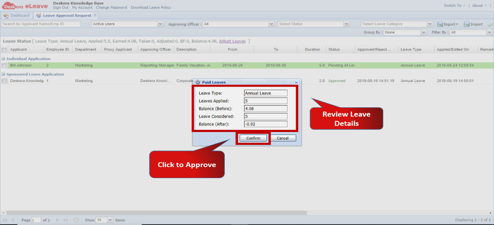Click the Import button label
The image size is (494, 225).
click(x=477, y=24)
